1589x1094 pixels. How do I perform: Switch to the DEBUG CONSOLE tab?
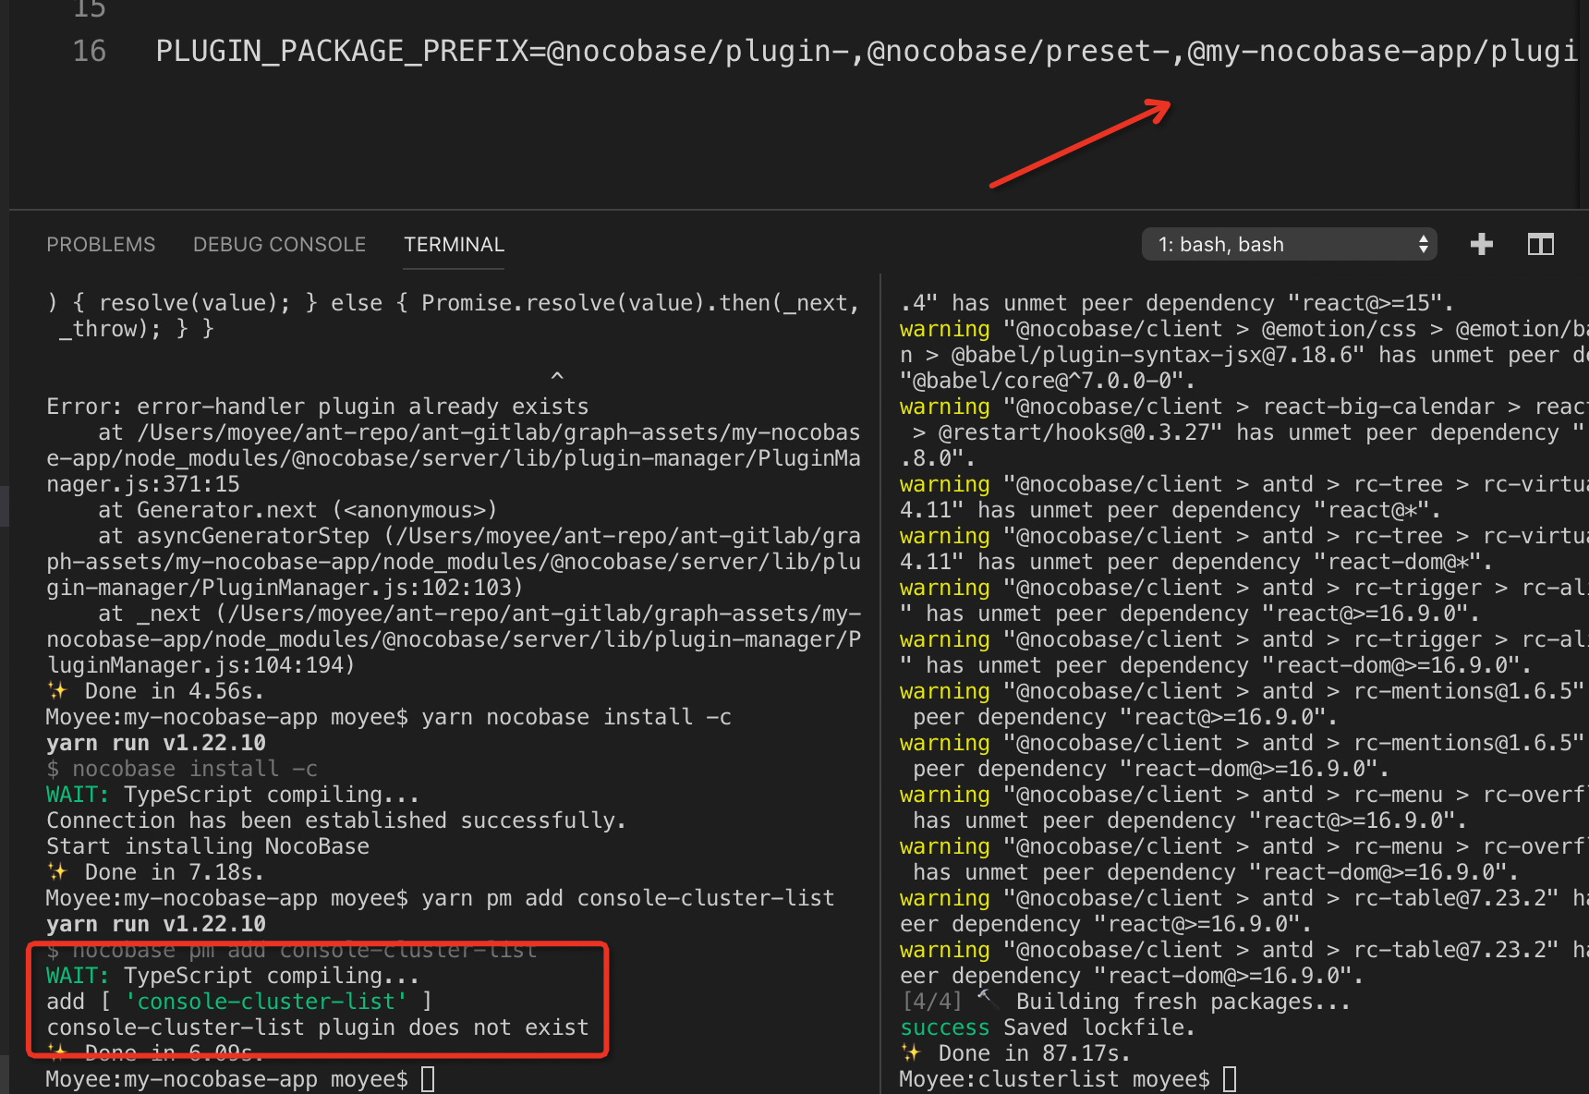click(279, 244)
